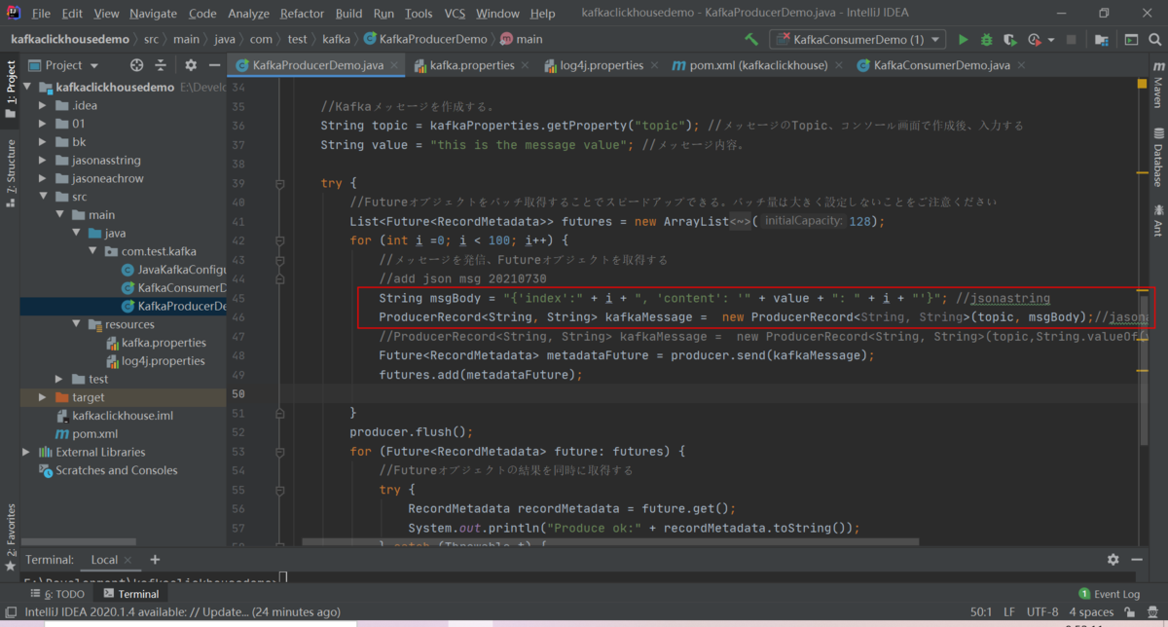Viewport: 1168px width, 627px height.
Task: Open the Ant side tool window
Action: pos(1157,222)
